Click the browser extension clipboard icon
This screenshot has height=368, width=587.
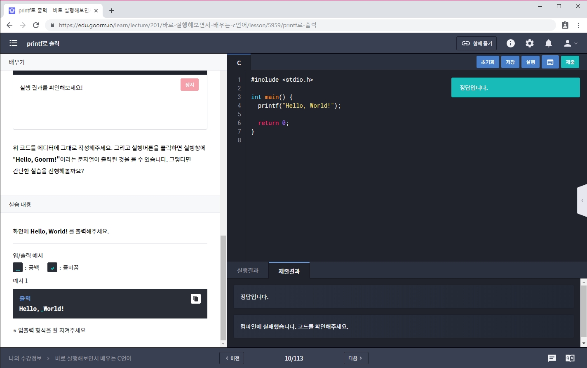[565, 25]
